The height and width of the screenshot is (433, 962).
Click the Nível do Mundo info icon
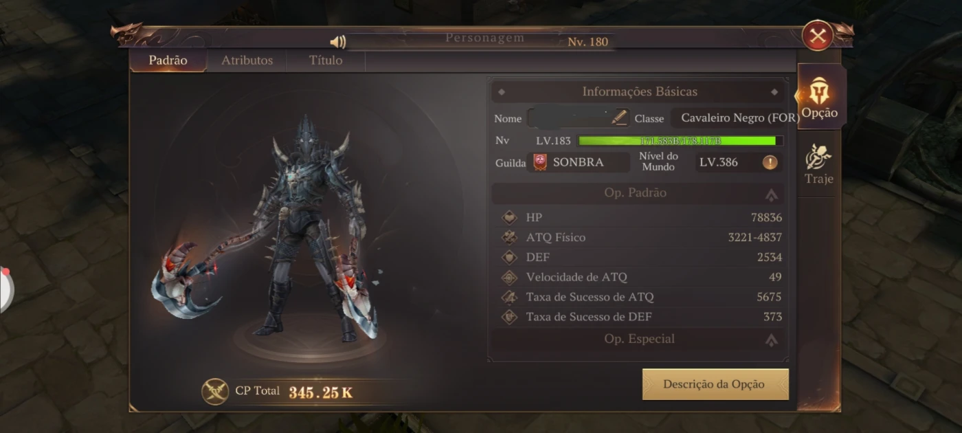point(770,163)
